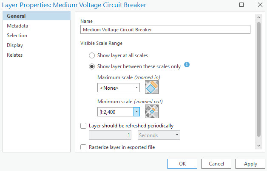Image resolution: width=267 pixels, height=171 pixels.
Task: Expand the Minimum scale dropdown arrow
Action: 136,112
